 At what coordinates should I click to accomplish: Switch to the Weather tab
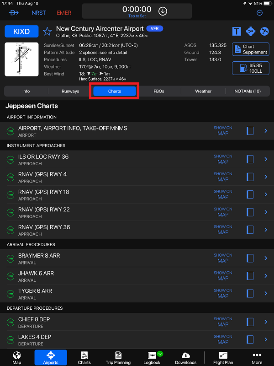pyautogui.click(x=203, y=91)
